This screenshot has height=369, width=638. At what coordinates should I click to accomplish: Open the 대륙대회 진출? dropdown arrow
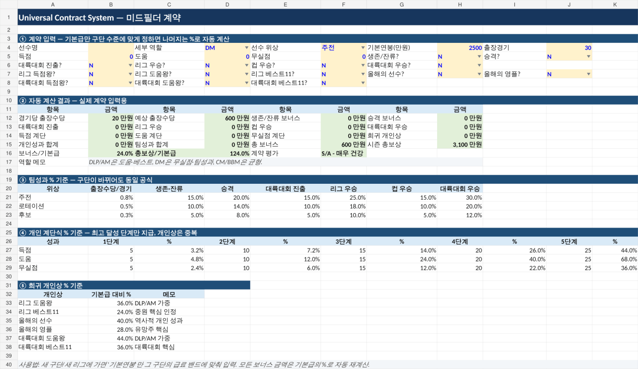tap(130, 65)
